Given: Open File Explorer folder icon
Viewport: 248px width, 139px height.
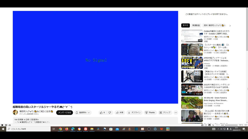Looking at the screenshot, I should (92, 129).
